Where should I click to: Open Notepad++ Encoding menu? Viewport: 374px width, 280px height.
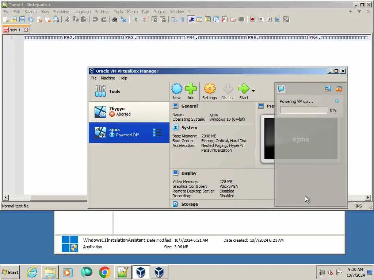coord(61,12)
